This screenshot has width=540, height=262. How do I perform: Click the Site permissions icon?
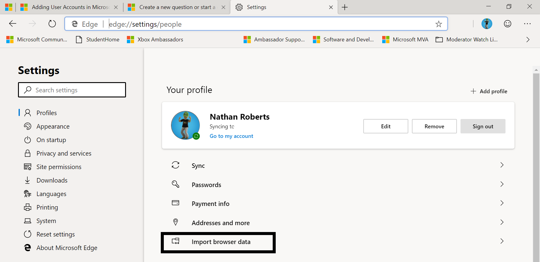[x=28, y=167]
